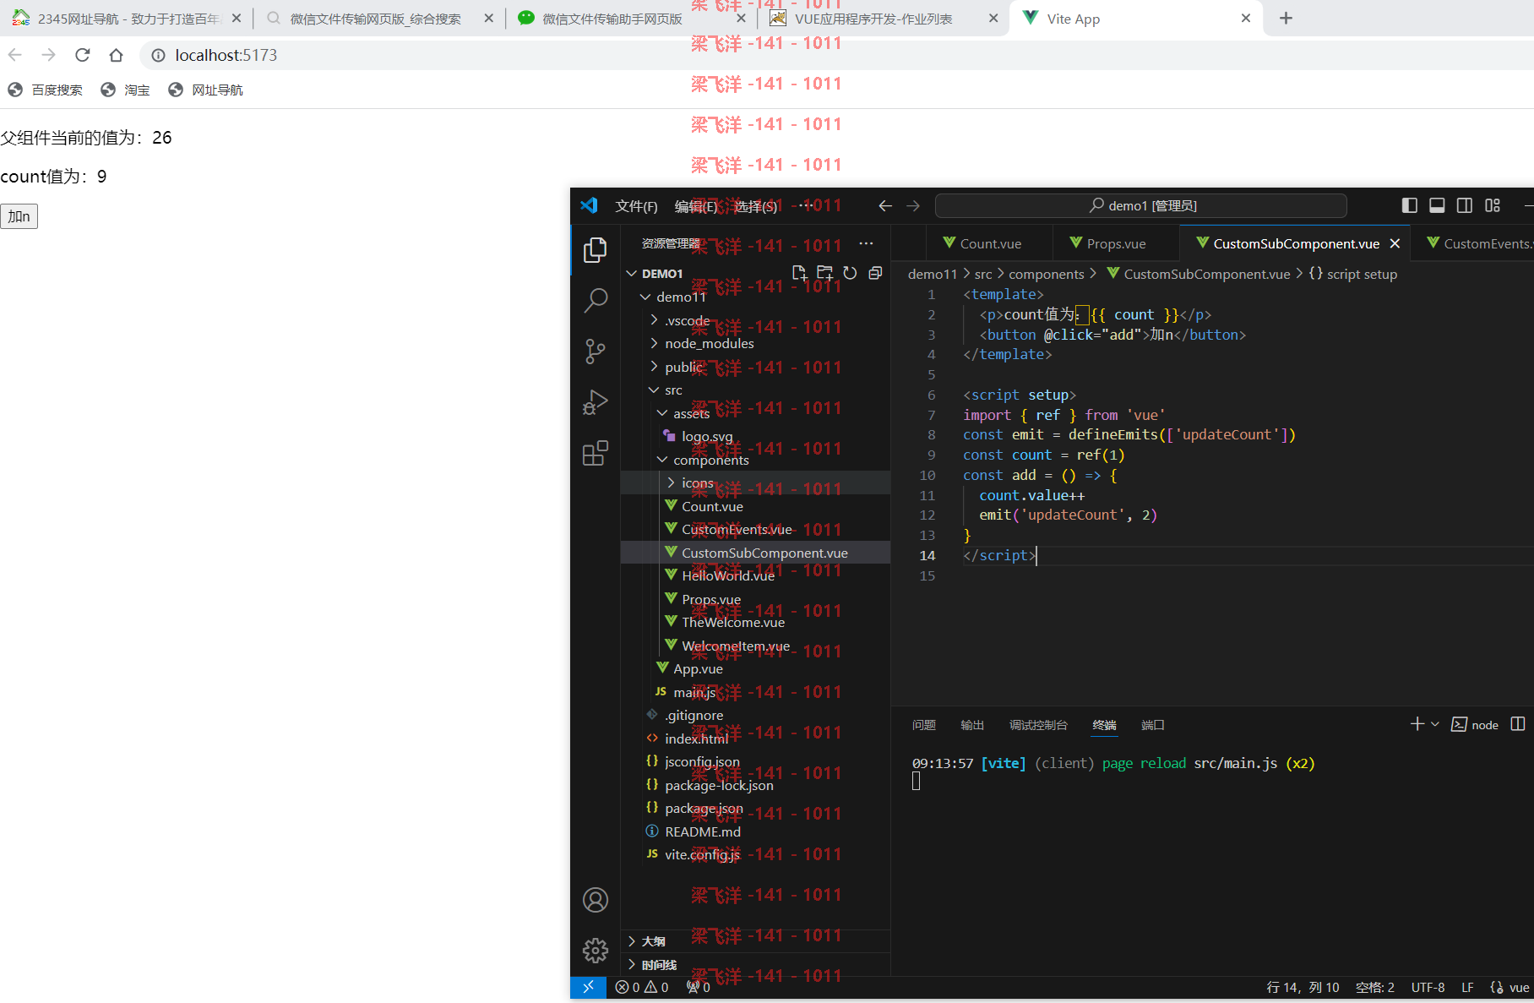Open the 文件(F) menu
The image size is (1534, 1003).
[x=636, y=206]
